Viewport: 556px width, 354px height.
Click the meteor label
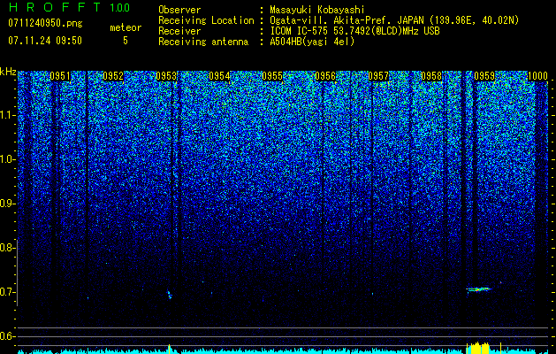[x=126, y=27]
